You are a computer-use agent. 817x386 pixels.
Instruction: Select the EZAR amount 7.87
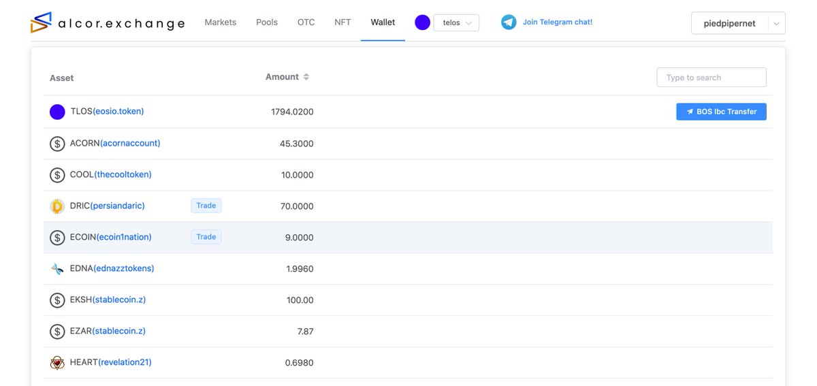[306, 332]
